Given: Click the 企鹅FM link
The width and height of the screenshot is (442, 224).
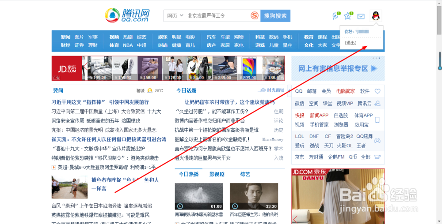Looking at the screenshot, I should click(336, 157).
